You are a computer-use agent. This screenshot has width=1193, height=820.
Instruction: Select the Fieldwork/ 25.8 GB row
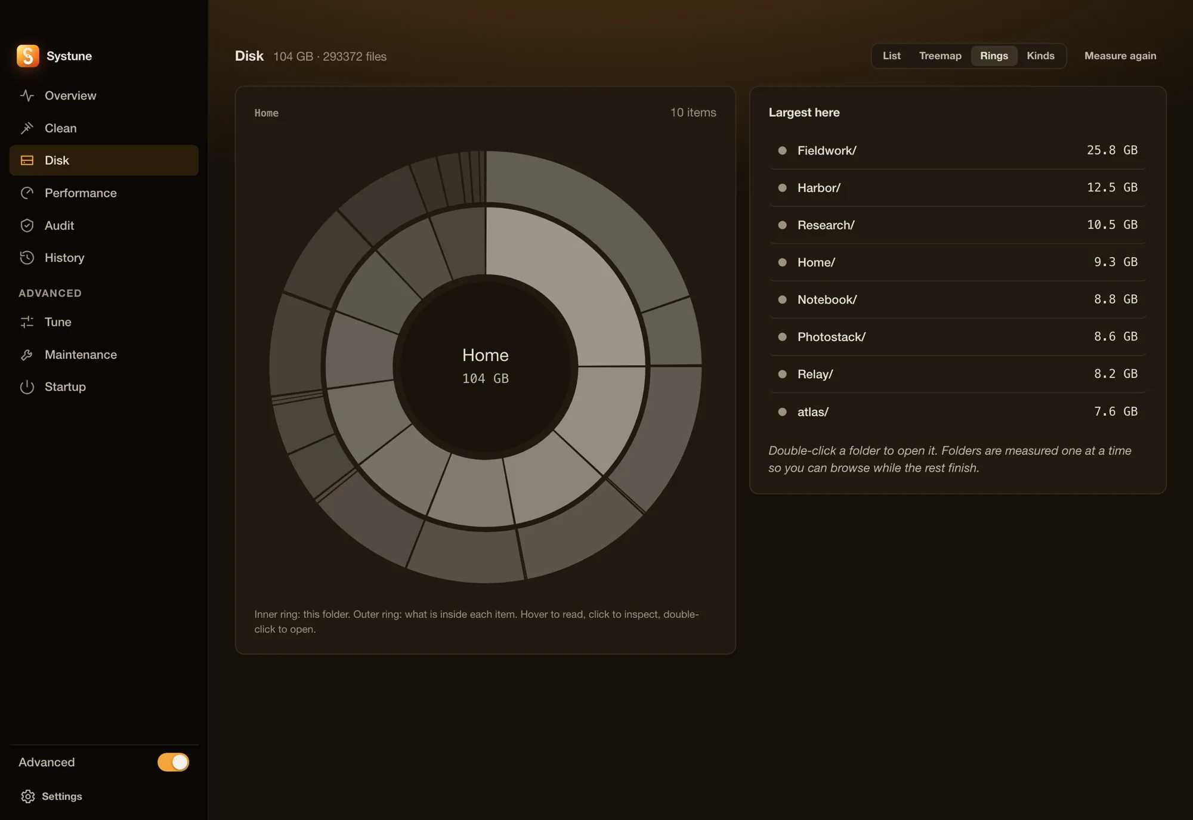(957, 150)
